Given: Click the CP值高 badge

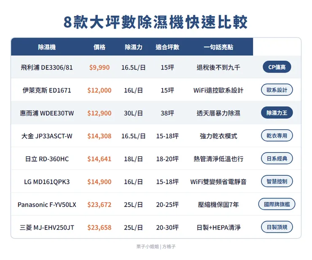Looking at the screenshot, I should point(277,67).
